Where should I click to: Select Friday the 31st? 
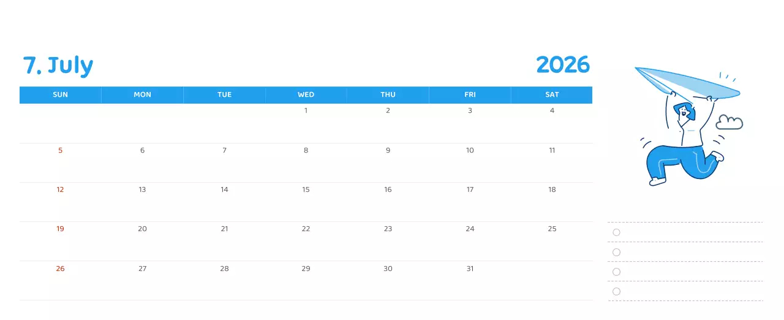pos(470,269)
